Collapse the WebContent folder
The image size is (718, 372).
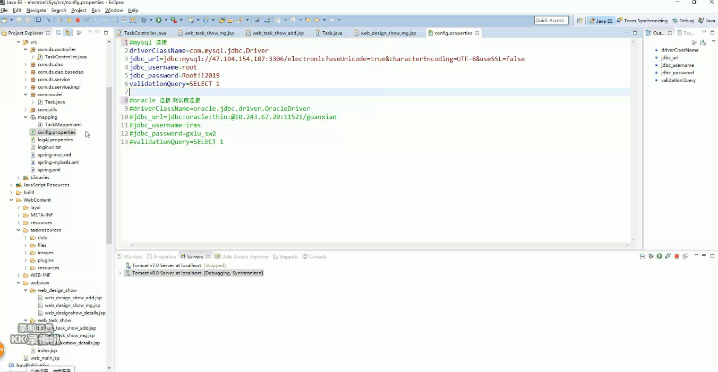click(11, 200)
